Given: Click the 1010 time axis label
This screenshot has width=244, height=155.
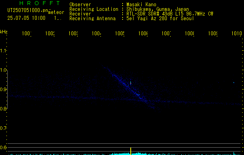Looking at the screenshot, I should click(x=237, y=33).
